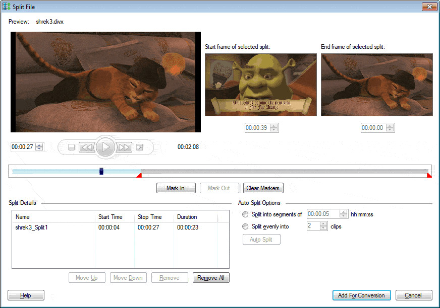The width and height of the screenshot is (440, 308).
Task: Click the Mark Out button
Action: point(219,188)
